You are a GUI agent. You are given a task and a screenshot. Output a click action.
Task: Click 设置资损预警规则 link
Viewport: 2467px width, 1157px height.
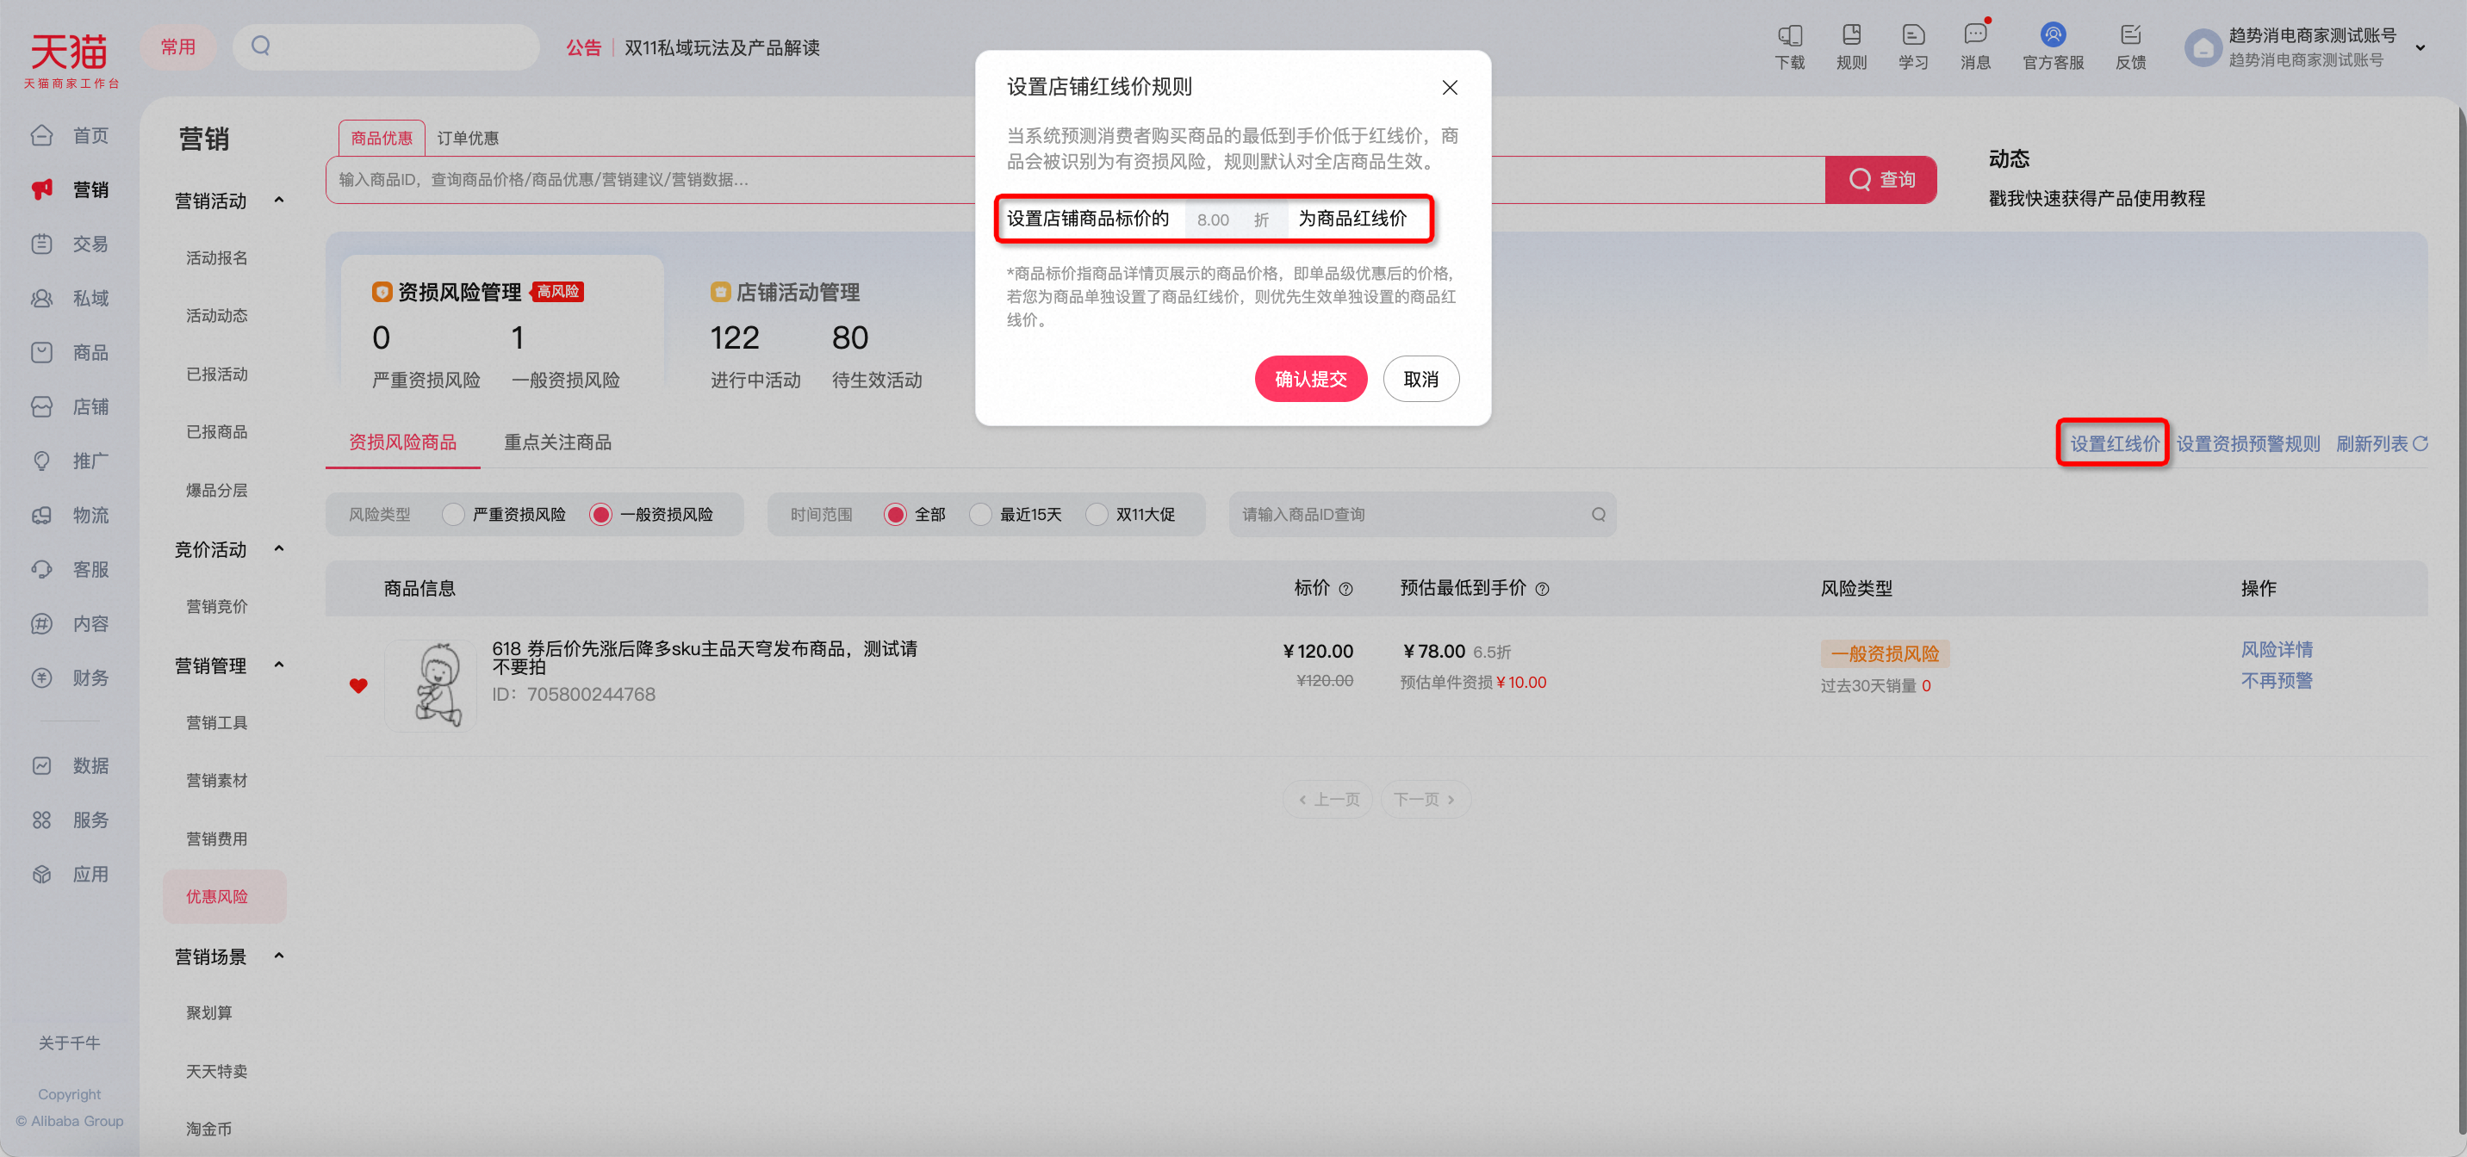[x=2247, y=443]
